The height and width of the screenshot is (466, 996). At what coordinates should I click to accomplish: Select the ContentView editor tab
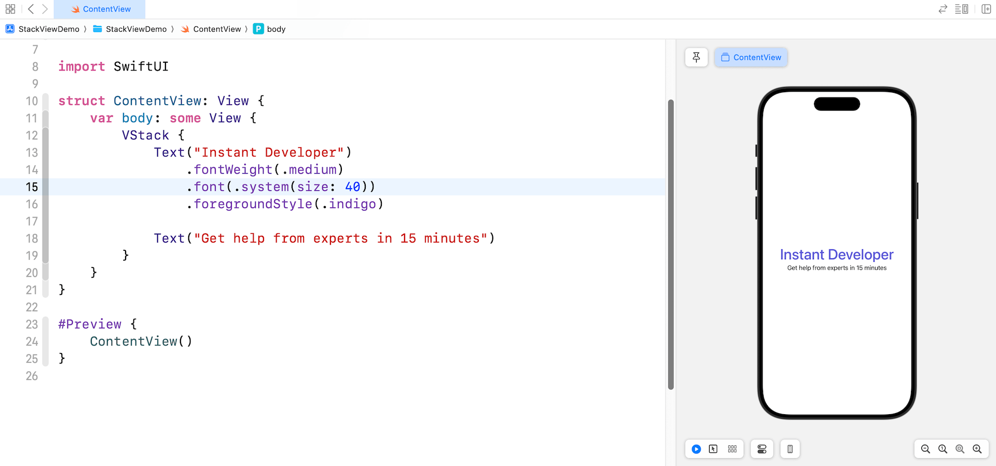point(100,9)
